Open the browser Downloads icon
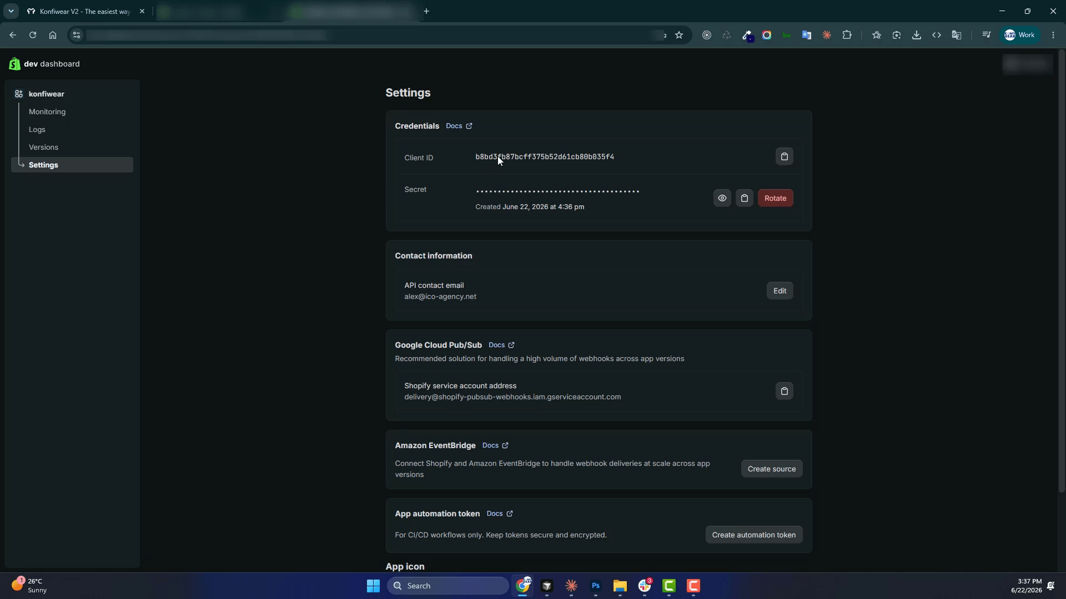Viewport: 1066px width, 599px height. (917, 35)
